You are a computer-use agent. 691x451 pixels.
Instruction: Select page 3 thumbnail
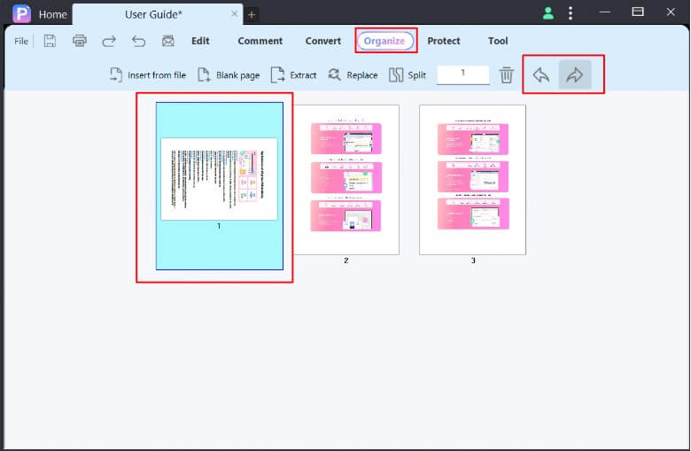click(x=473, y=180)
